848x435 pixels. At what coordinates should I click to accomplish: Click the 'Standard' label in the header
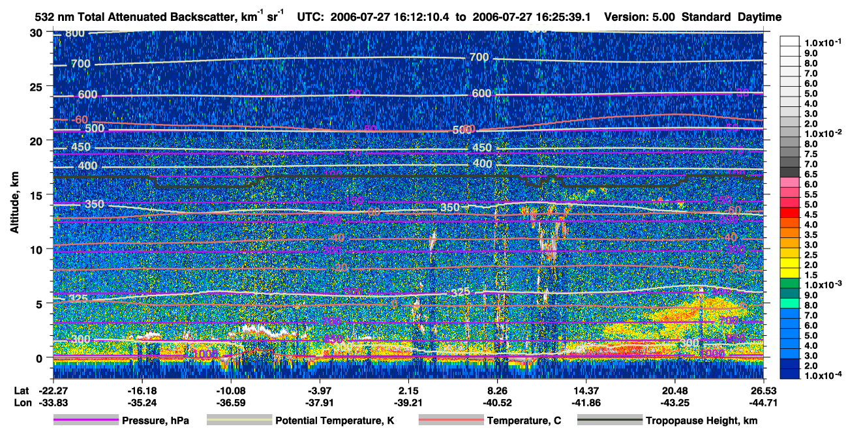coord(706,16)
